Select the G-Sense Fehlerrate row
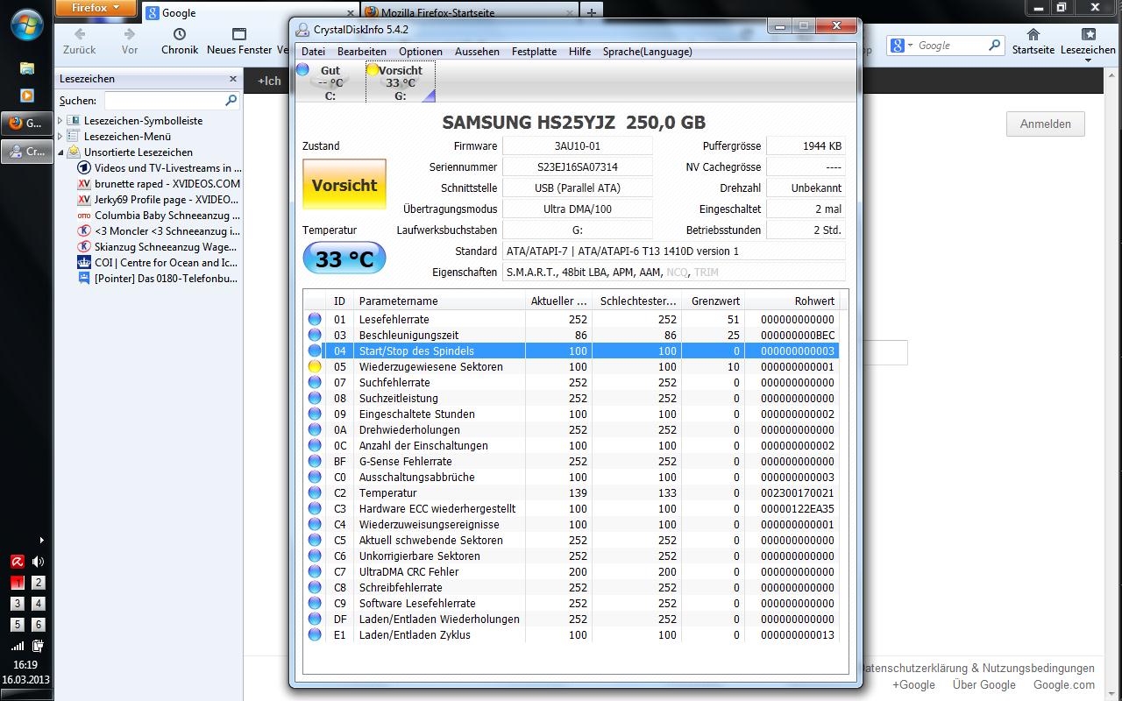 click(x=572, y=462)
